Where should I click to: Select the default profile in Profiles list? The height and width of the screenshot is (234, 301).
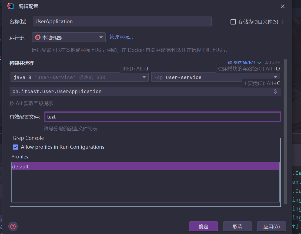(145, 167)
